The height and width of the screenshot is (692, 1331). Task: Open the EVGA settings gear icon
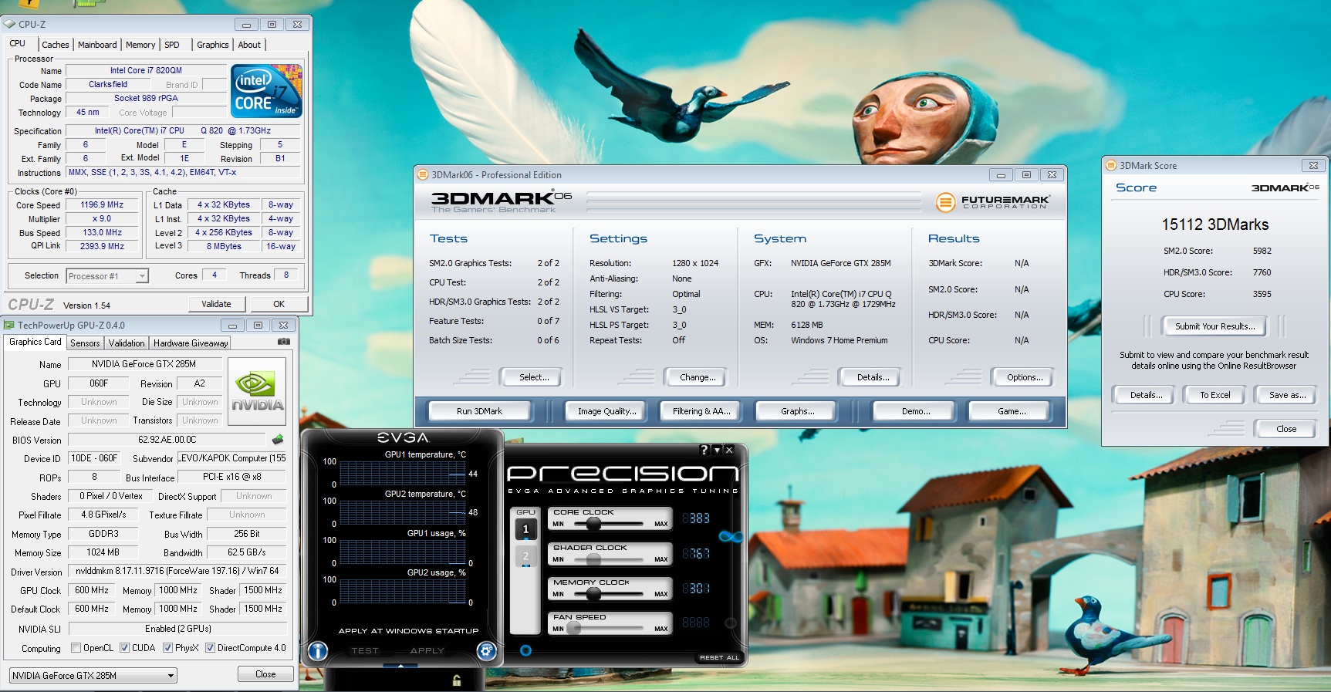486,651
